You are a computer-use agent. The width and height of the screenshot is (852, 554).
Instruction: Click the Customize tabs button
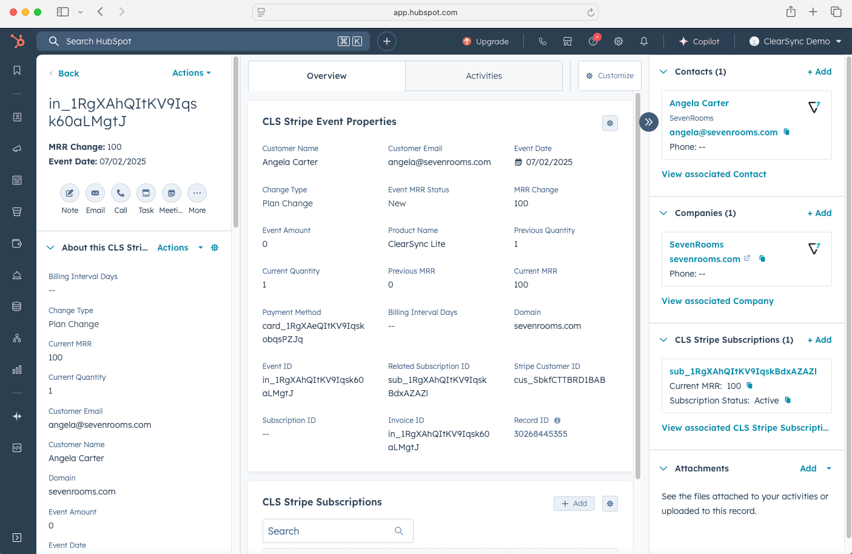(x=609, y=76)
